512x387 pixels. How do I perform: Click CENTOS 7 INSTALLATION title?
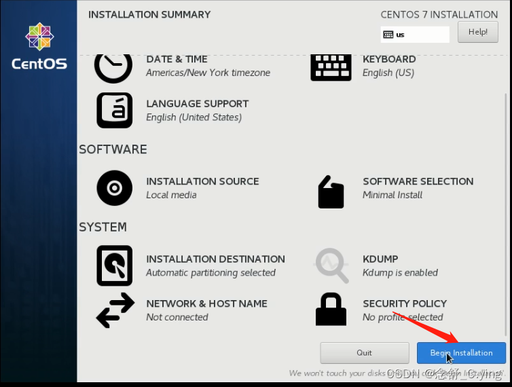[439, 15]
